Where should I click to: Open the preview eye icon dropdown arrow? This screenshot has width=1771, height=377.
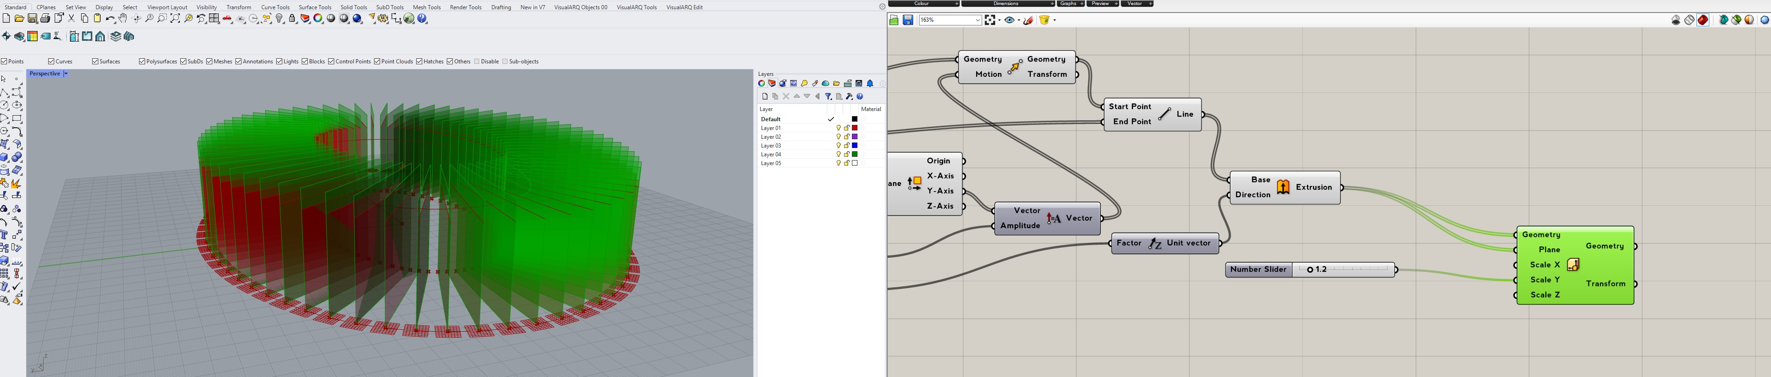(x=1018, y=21)
